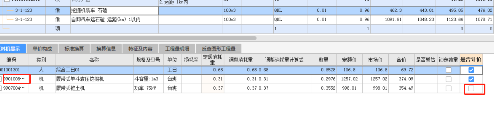
Task: Select the 9907004 code cell
Action: [x=14, y=88]
